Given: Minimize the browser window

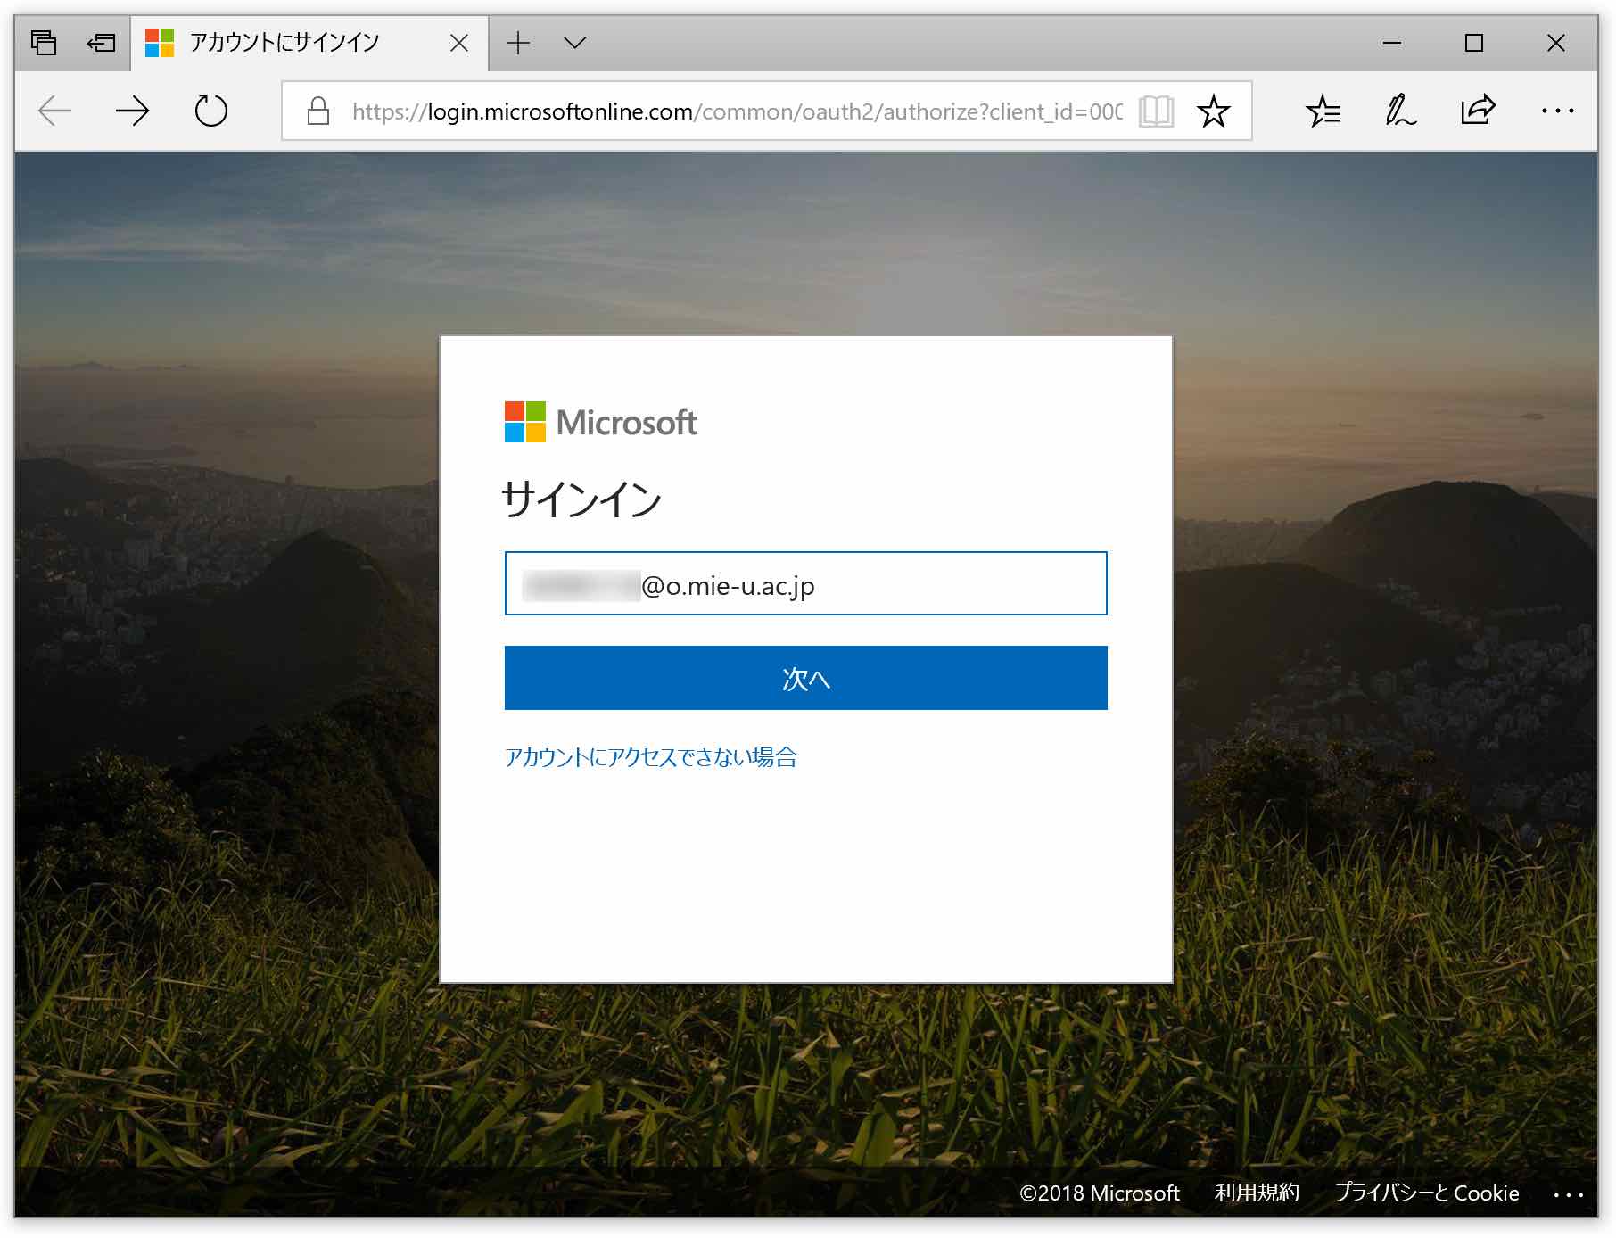Looking at the screenshot, I should tap(1392, 43).
